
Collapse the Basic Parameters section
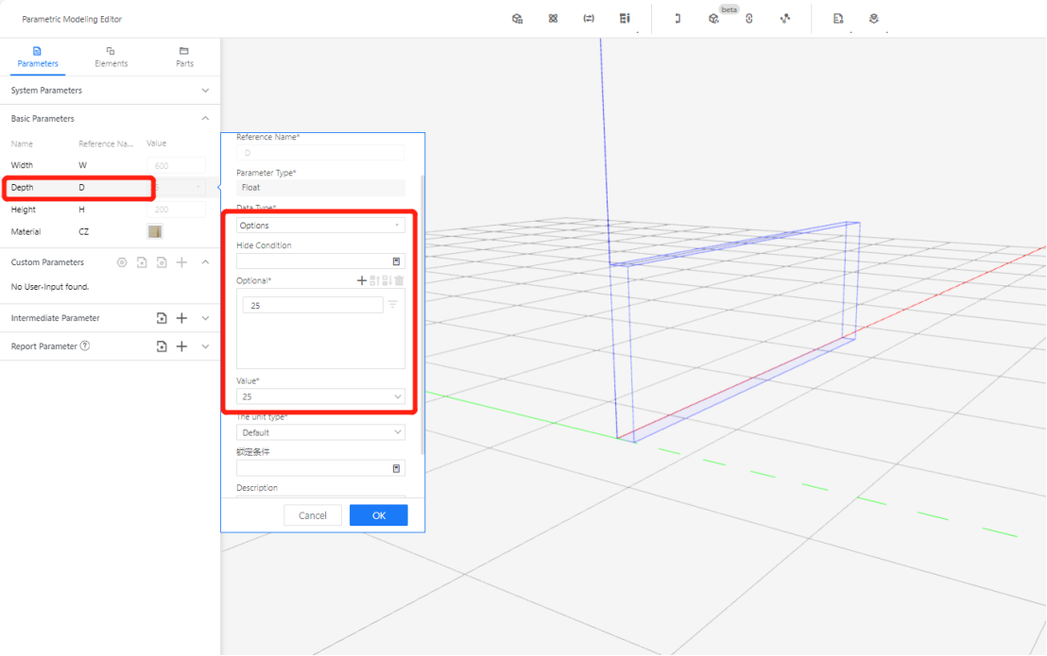(x=205, y=119)
